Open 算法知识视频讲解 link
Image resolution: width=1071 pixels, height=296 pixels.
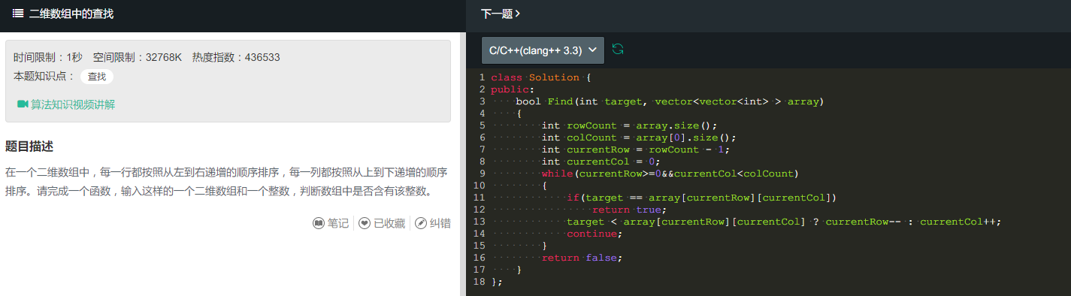click(x=73, y=104)
